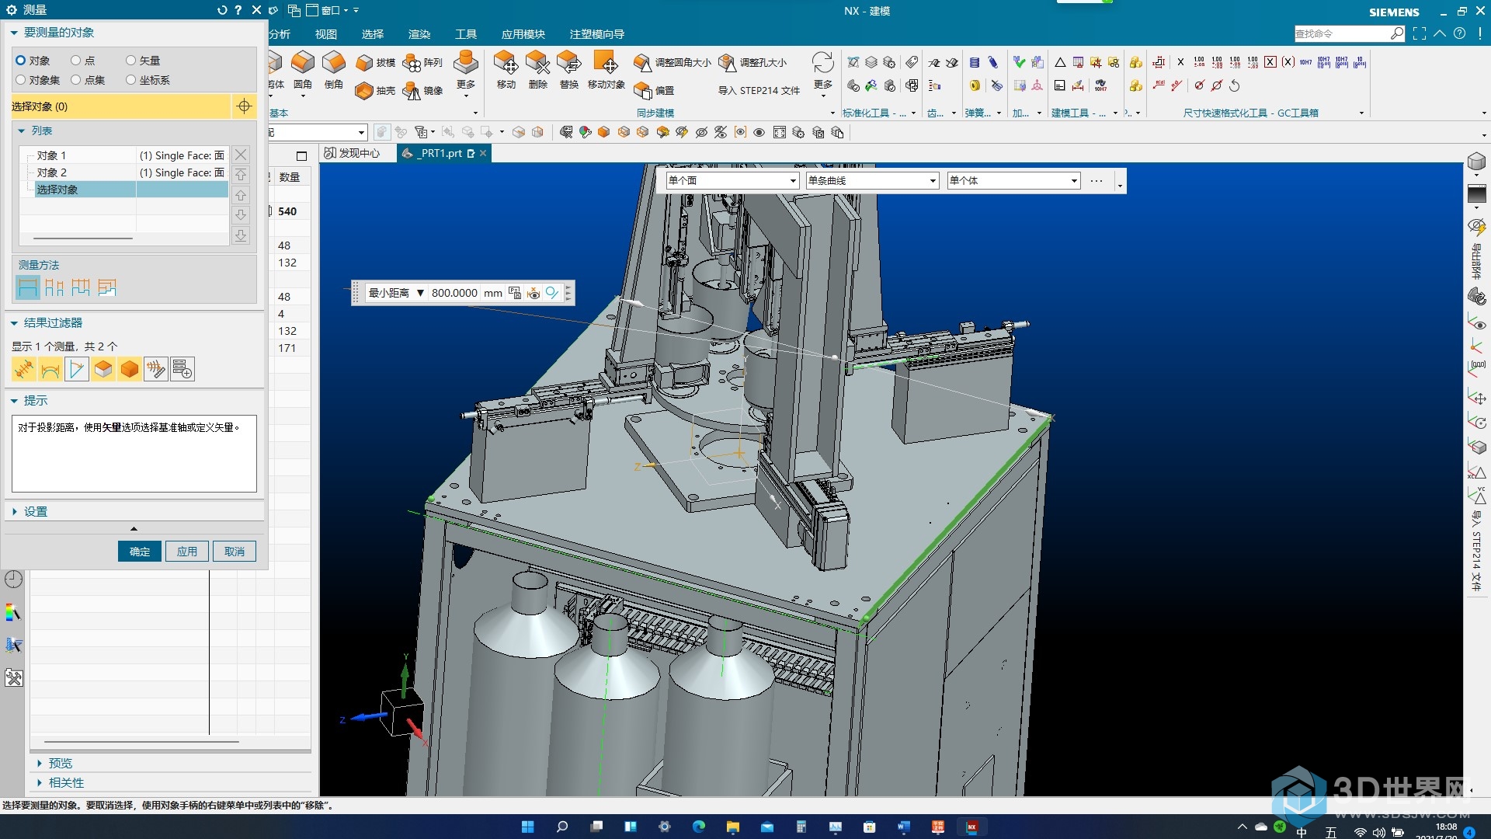Select the Pattern (阵列) feature tool
The image size is (1491, 839).
pos(423,63)
